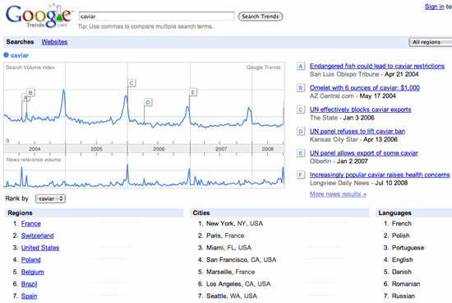Open the Switzerland region link
The image size is (452, 303).
[38, 235]
